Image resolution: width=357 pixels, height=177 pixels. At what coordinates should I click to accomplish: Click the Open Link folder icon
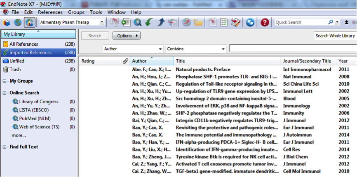click(198, 22)
